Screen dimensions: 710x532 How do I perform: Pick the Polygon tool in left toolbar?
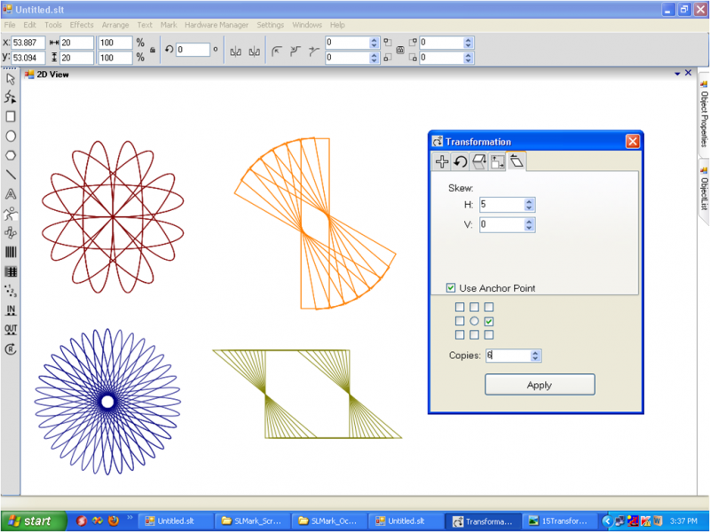[x=11, y=155]
